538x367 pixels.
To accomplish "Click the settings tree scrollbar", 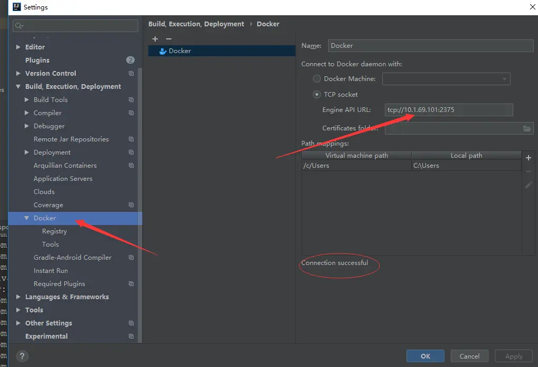I will coord(140,206).
